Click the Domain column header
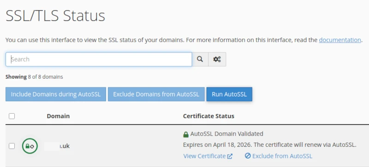 pos(58,116)
